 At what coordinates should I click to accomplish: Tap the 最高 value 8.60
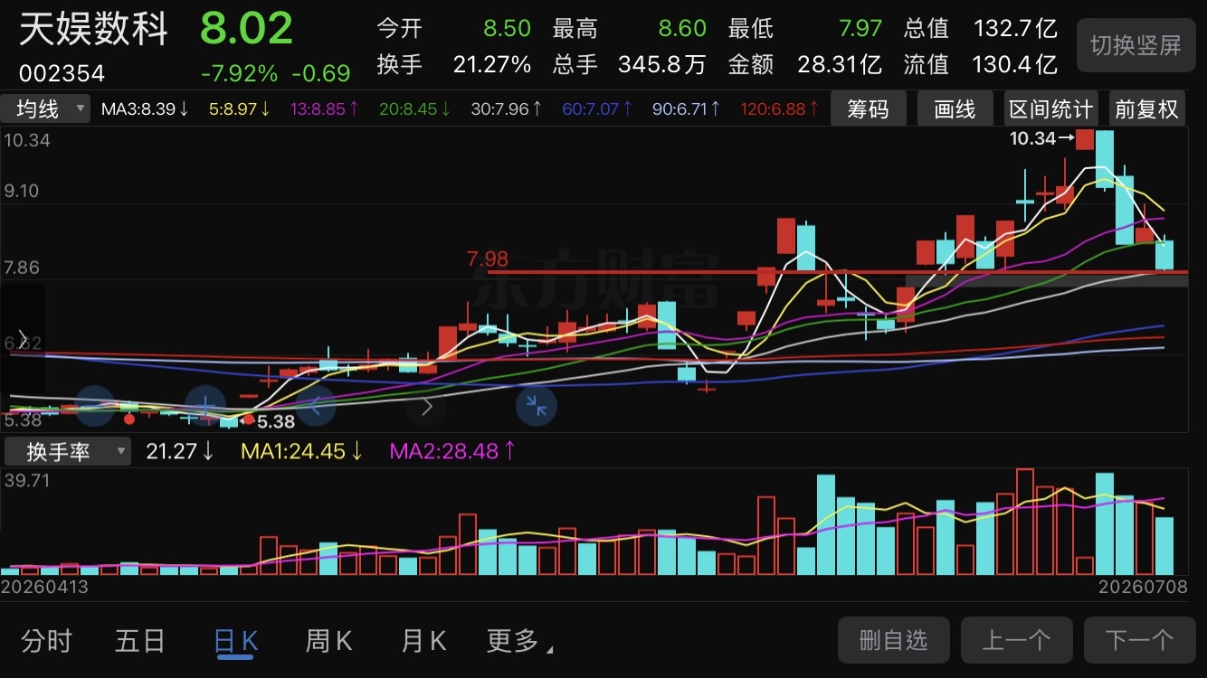tap(682, 28)
